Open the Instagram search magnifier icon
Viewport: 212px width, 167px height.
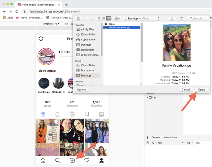(57, 160)
